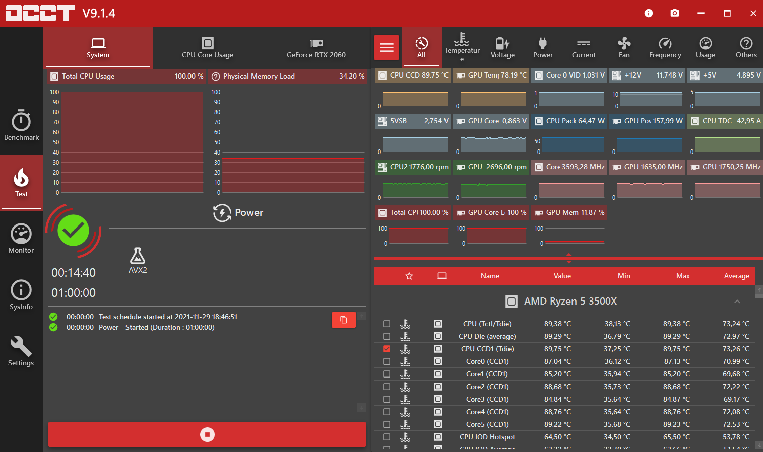Click the green test status checkmark
The height and width of the screenshot is (452, 763).
74,231
